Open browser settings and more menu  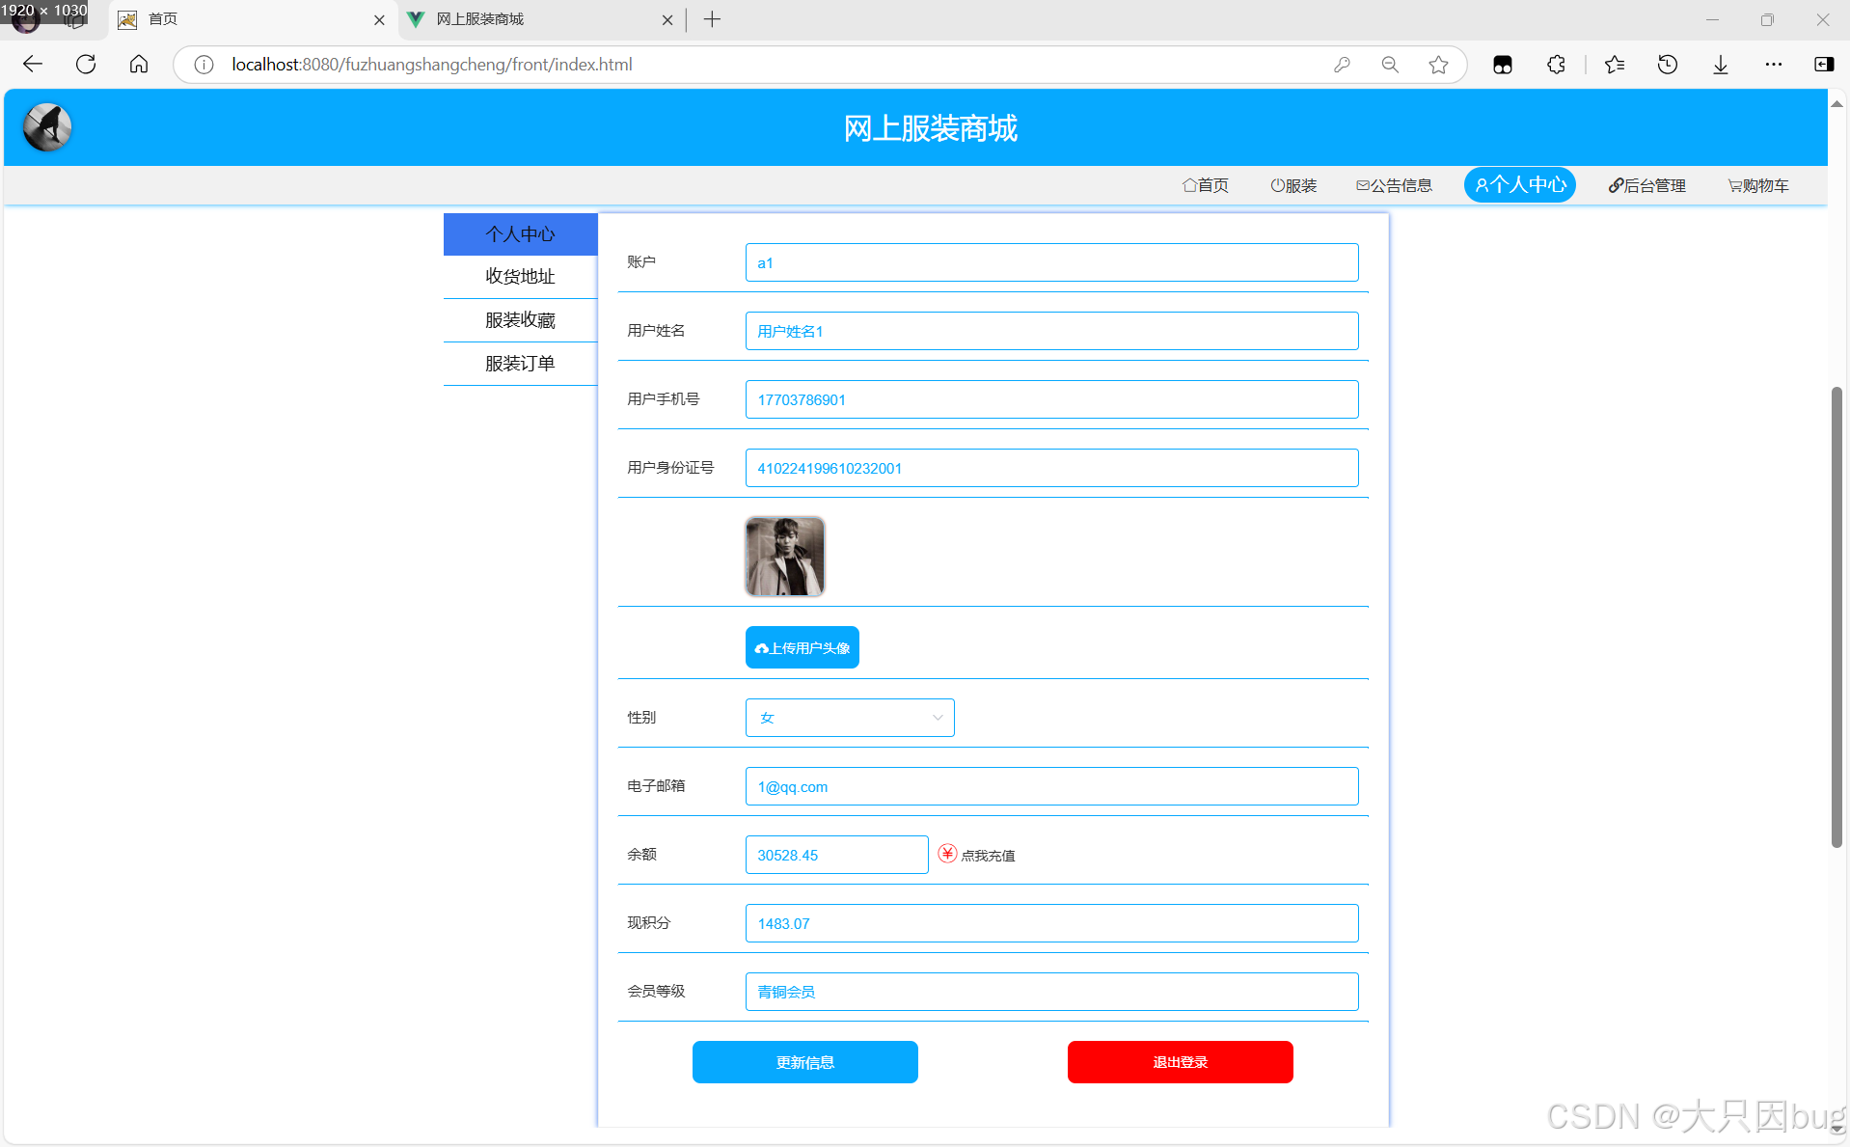coord(1774,65)
